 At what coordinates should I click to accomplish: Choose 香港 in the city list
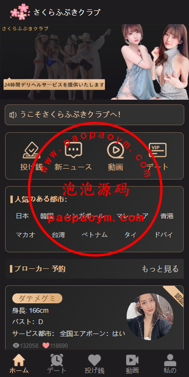pyautogui.click(x=167, y=216)
